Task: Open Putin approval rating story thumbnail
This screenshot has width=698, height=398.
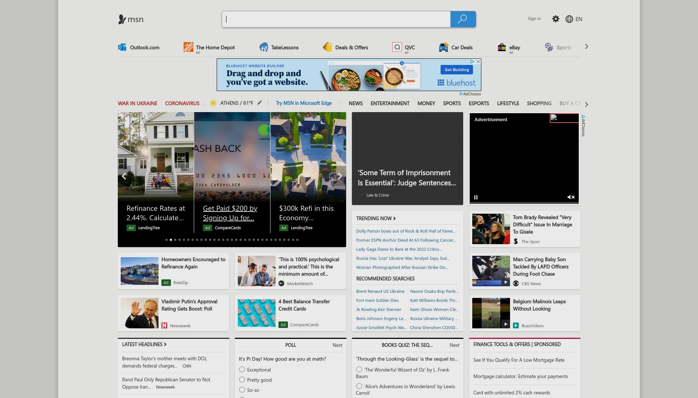Action: (x=140, y=313)
